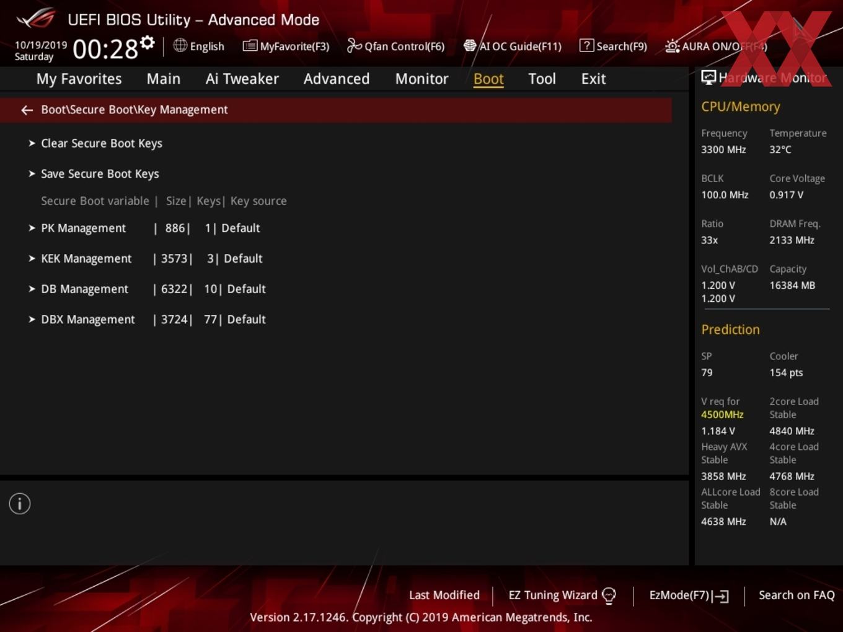Open MyFavorite(F3) shortcut

pos(286,46)
